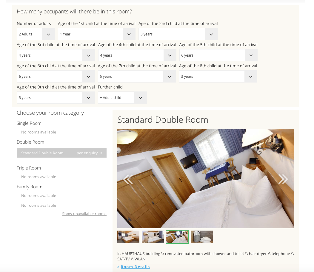314x272 pixels.
Task: Open the 7th child age dropdown
Action: point(137,77)
